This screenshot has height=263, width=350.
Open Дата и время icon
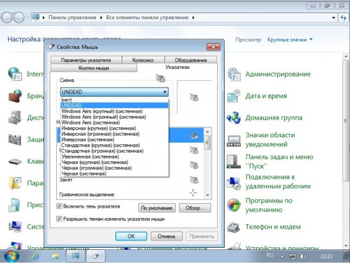tap(234, 96)
